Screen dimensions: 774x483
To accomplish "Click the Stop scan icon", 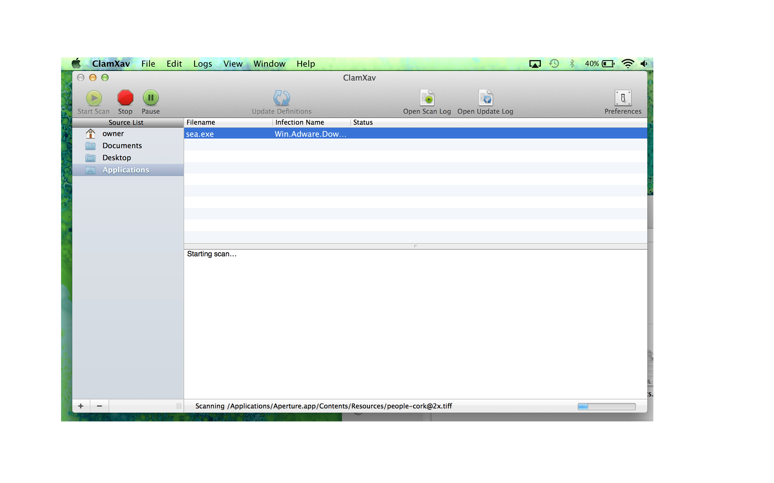I will tap(125, 98).
